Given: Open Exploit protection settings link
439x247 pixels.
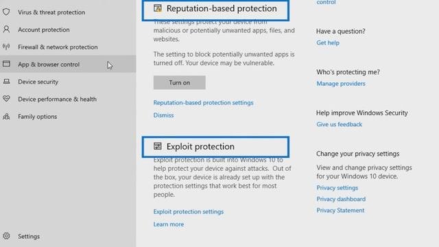Looking at the screenshot, I should coord(189,212).
